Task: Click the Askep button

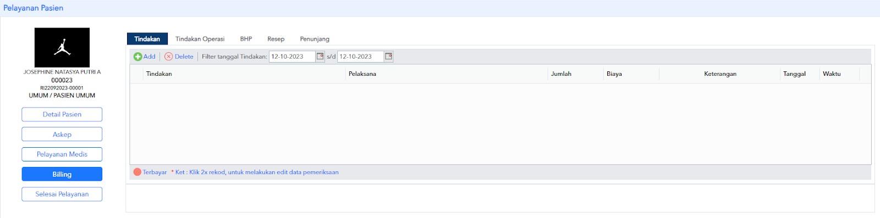Action: (x=62, y=135)
